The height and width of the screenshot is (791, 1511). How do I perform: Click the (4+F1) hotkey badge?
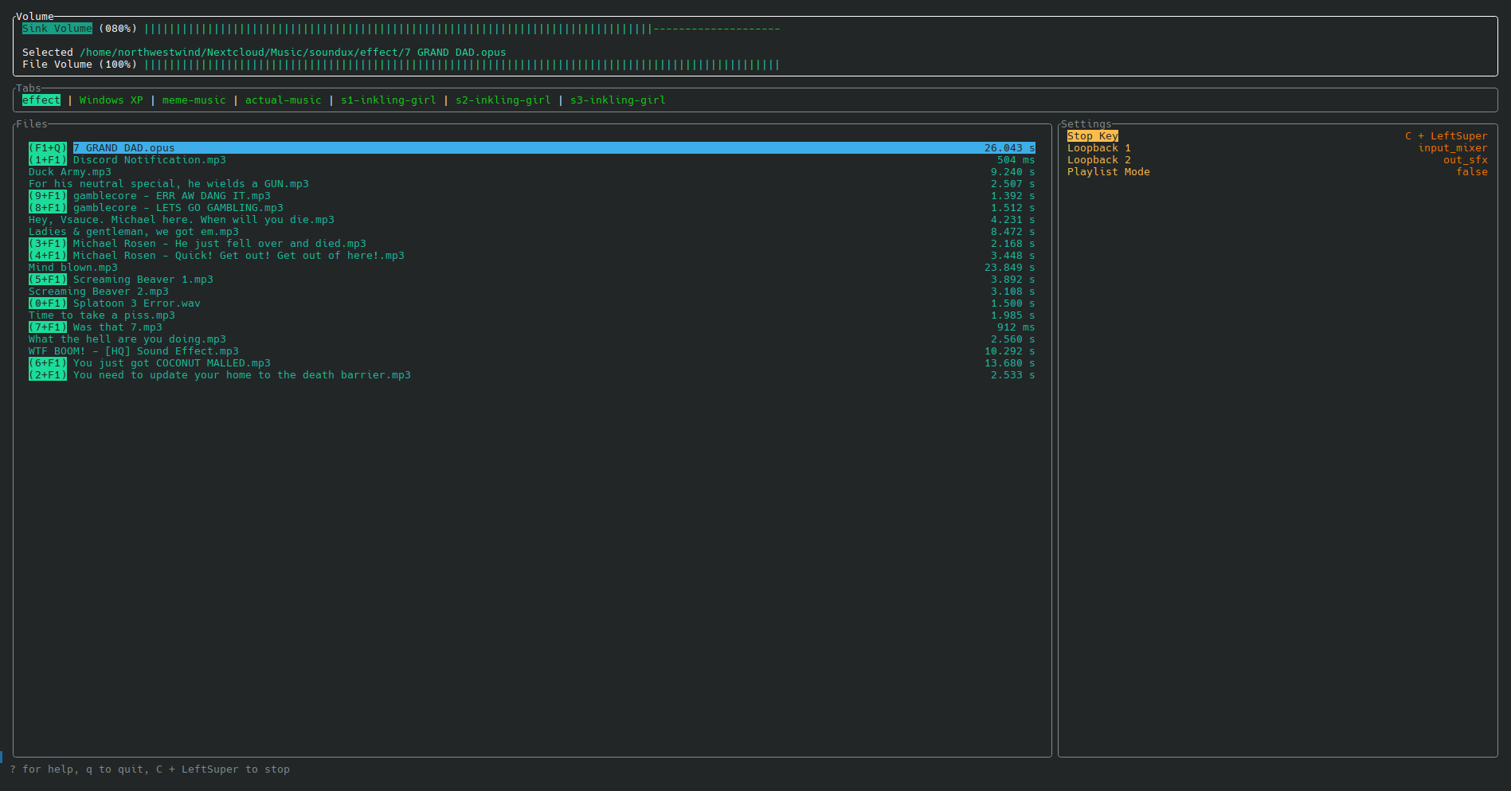pos(48,256)
